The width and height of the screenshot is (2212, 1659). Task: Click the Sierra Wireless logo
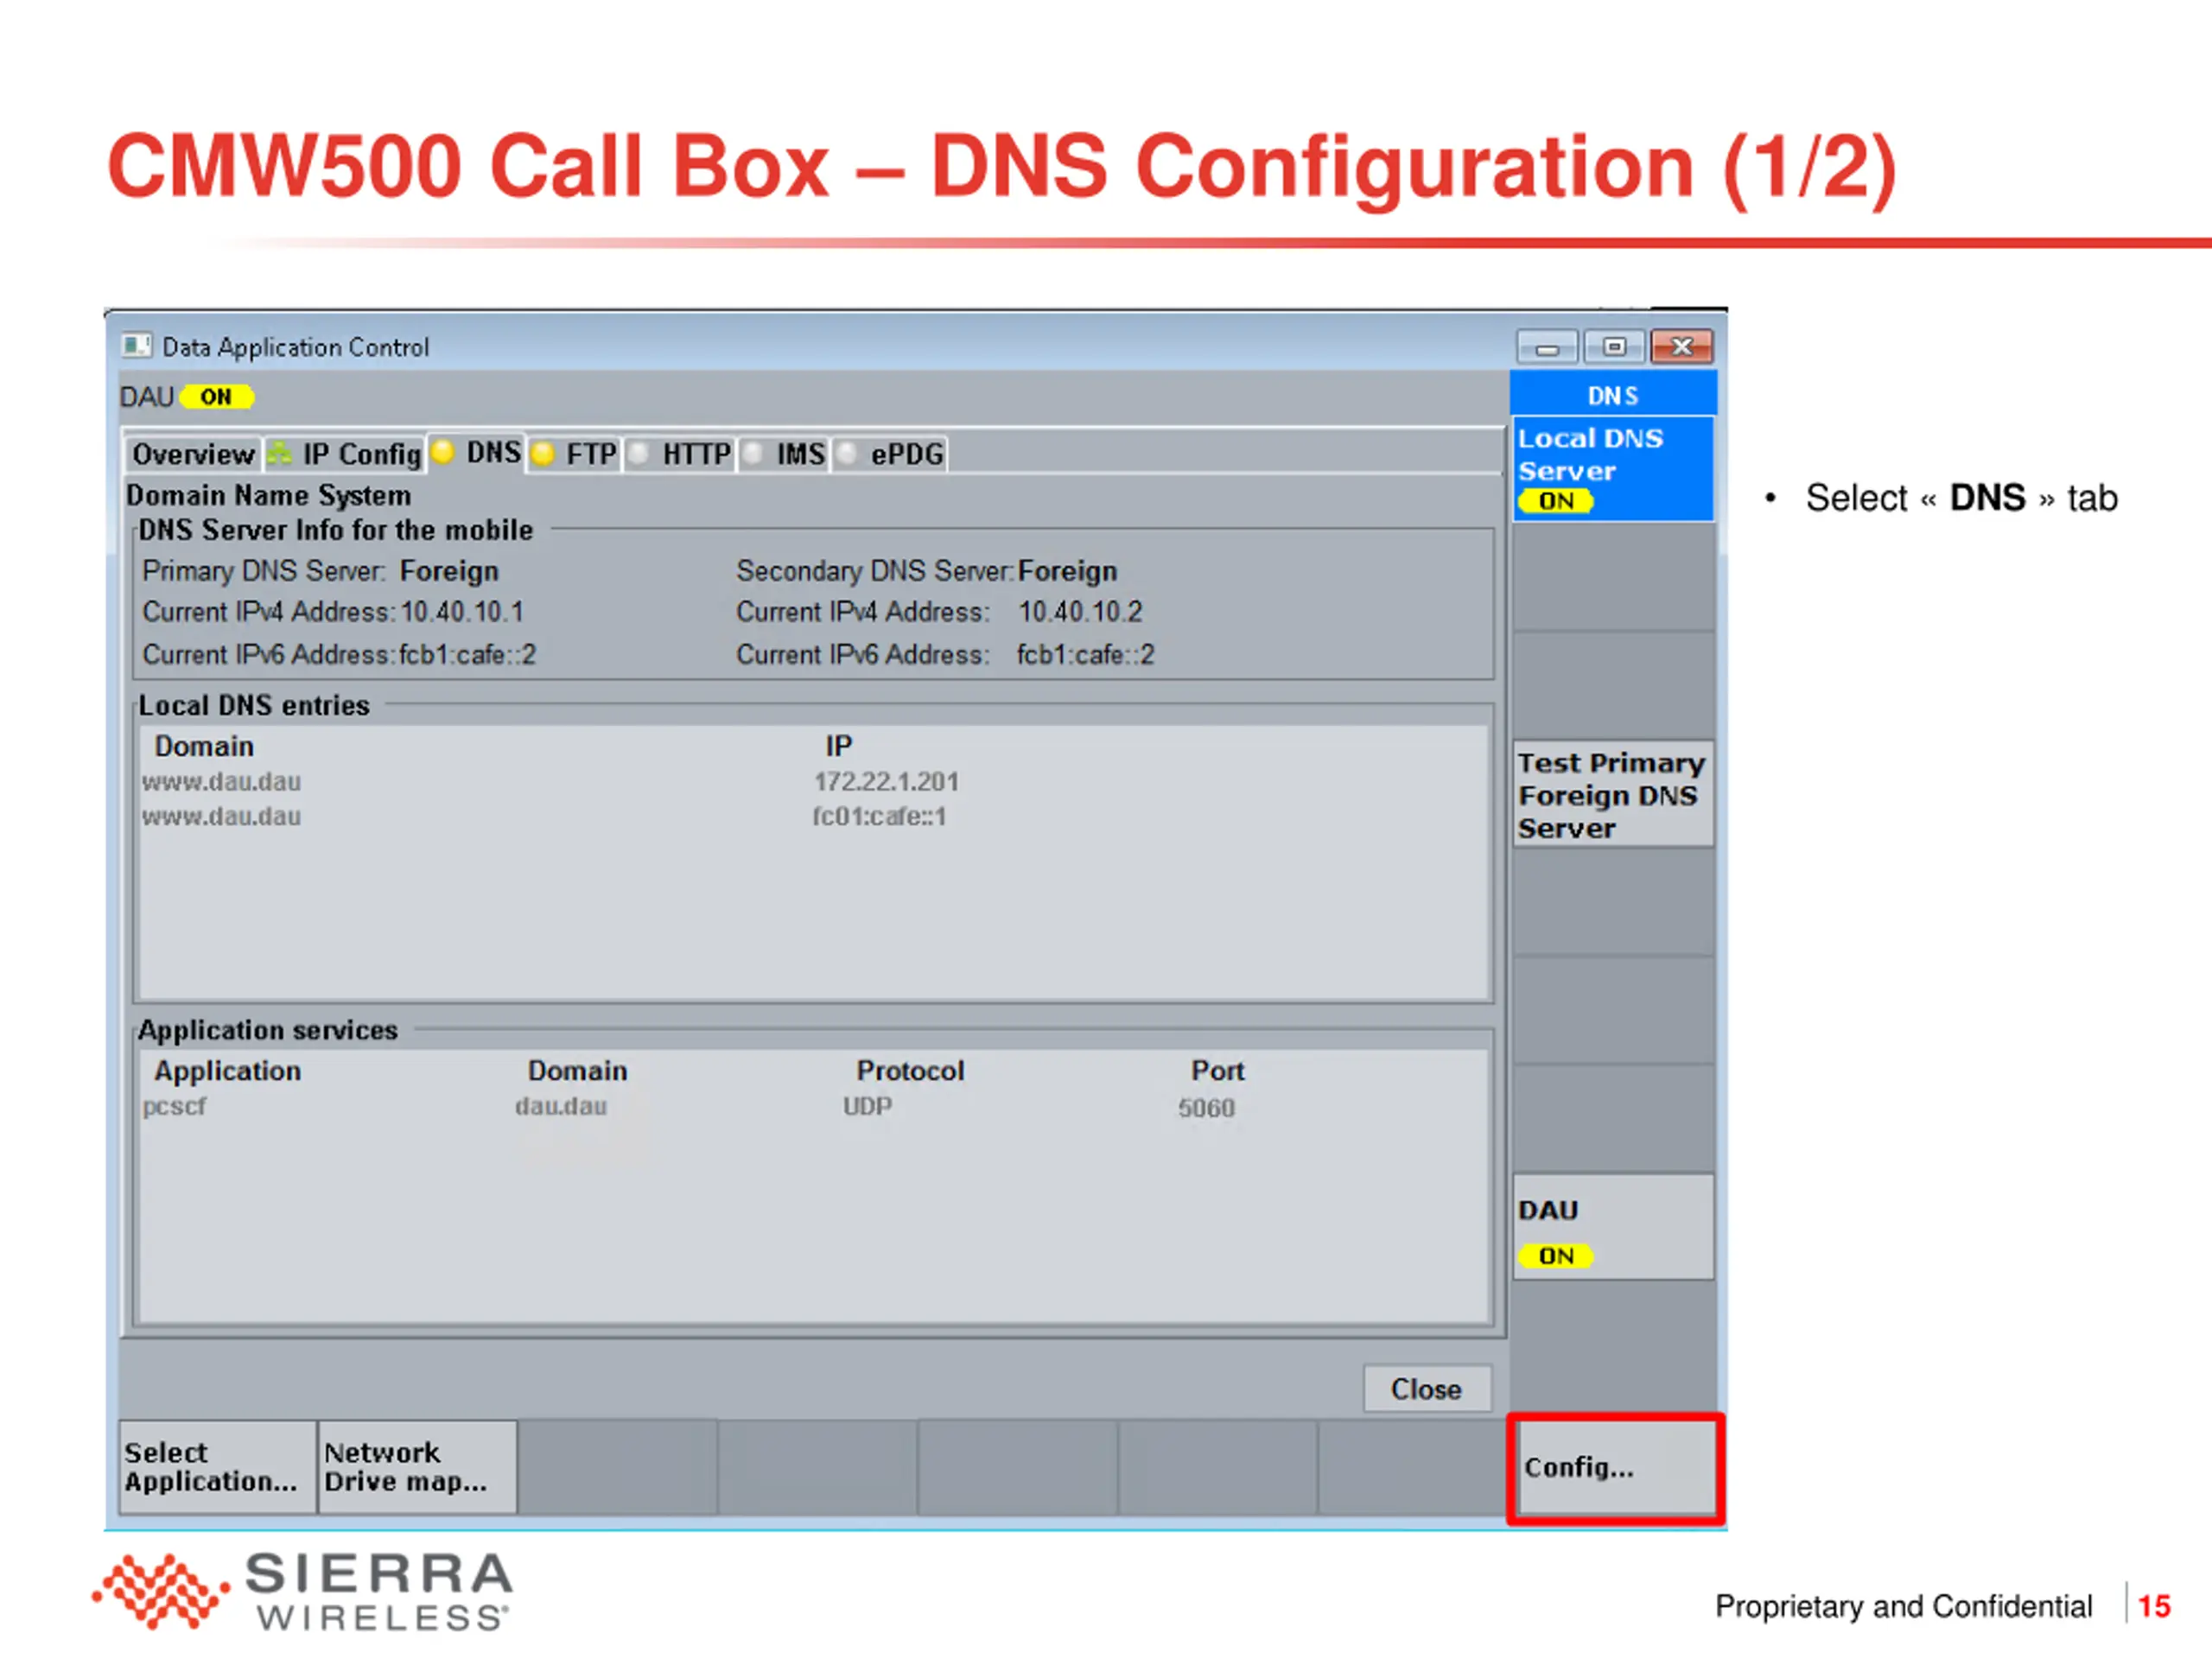pos(302,1590)
